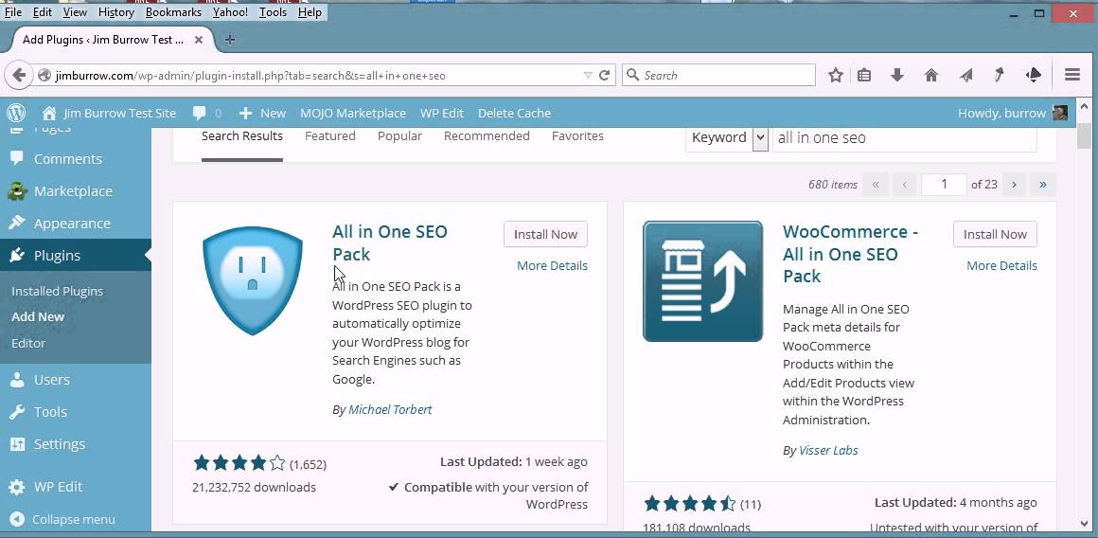Image resolution: width=1098 pixels, height=538 pixels.
Task: Open Jim Burrow Test Site home link
Action: point(109,113)
